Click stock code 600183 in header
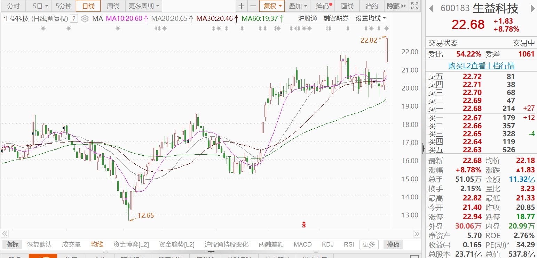The width and height of the screenshot is (537, 258). click(x=455, y=8)
